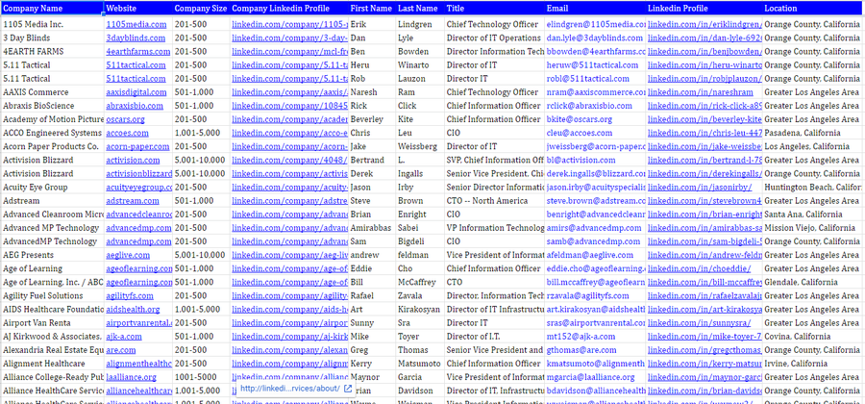Select the Email column header
The width and height of the screenshot is (865, 404).
click(x=595, y=9)
